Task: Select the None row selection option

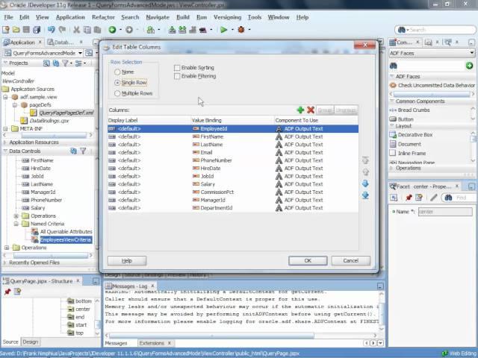Action: [x=117, y=72]
